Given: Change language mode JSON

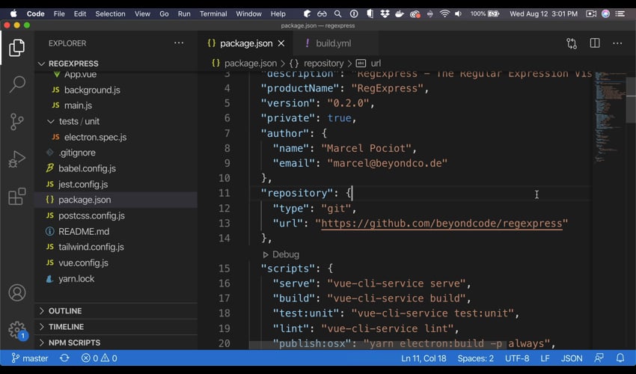Looking at the screenshot, I should click(572, 358).
